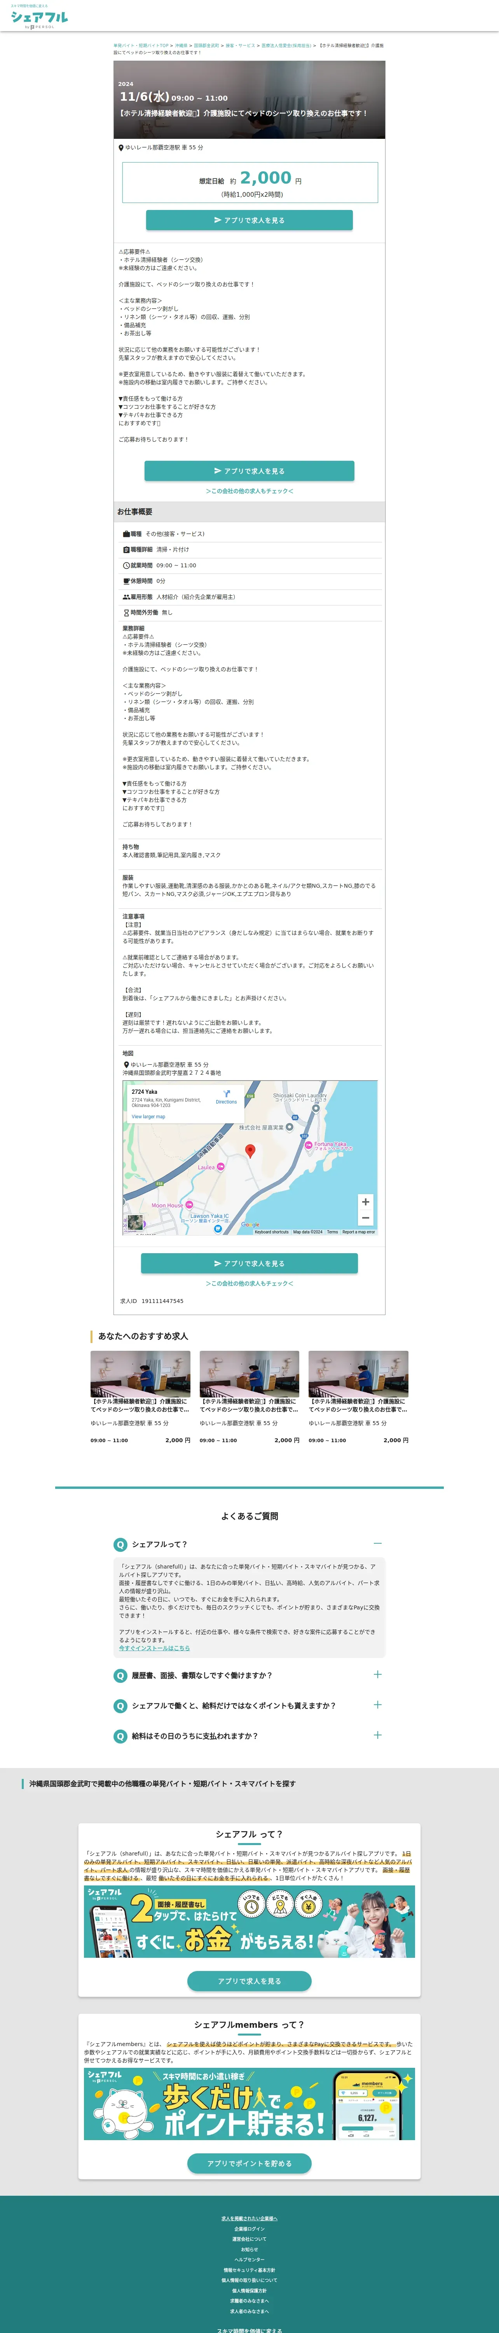The image size is (499, 2333).
Task: Open 個人情報保護方針 footer link
Action: pyautogui.click(x=249, y=2291)
